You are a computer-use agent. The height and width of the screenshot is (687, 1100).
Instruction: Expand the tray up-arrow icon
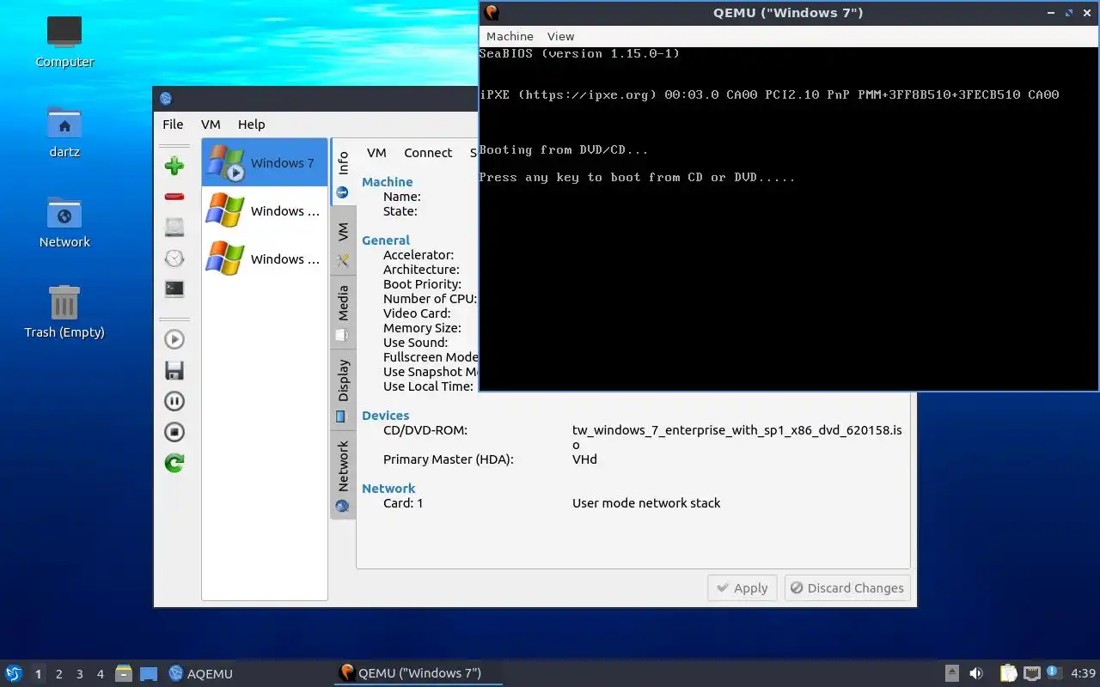pos(952,673)
